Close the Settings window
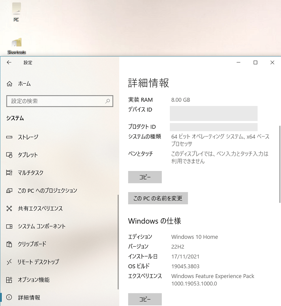 pos(272,63)
